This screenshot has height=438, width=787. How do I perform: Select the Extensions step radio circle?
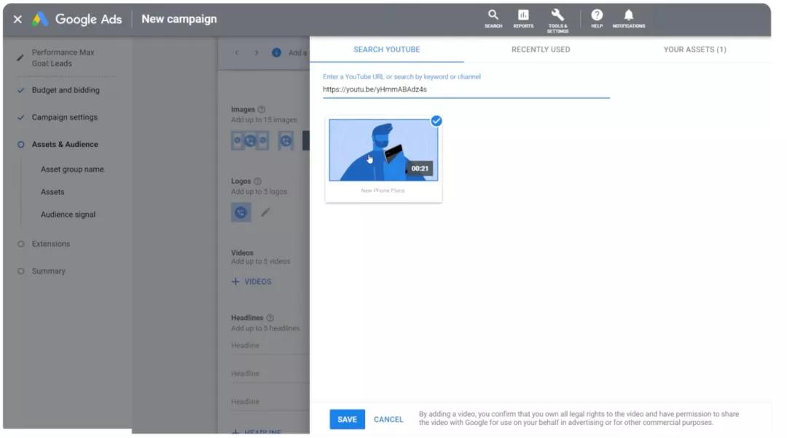[x=20, y=244]
